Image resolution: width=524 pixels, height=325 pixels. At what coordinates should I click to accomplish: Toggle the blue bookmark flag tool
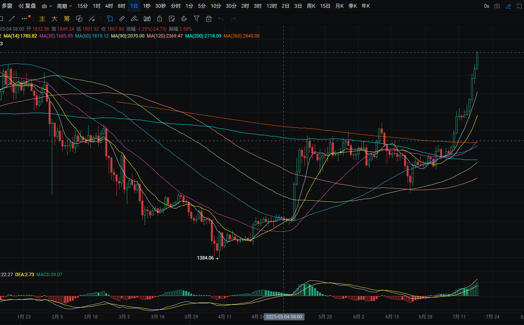tap(110, 19)
